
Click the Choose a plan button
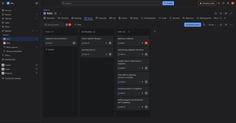[x=207, y=3]
